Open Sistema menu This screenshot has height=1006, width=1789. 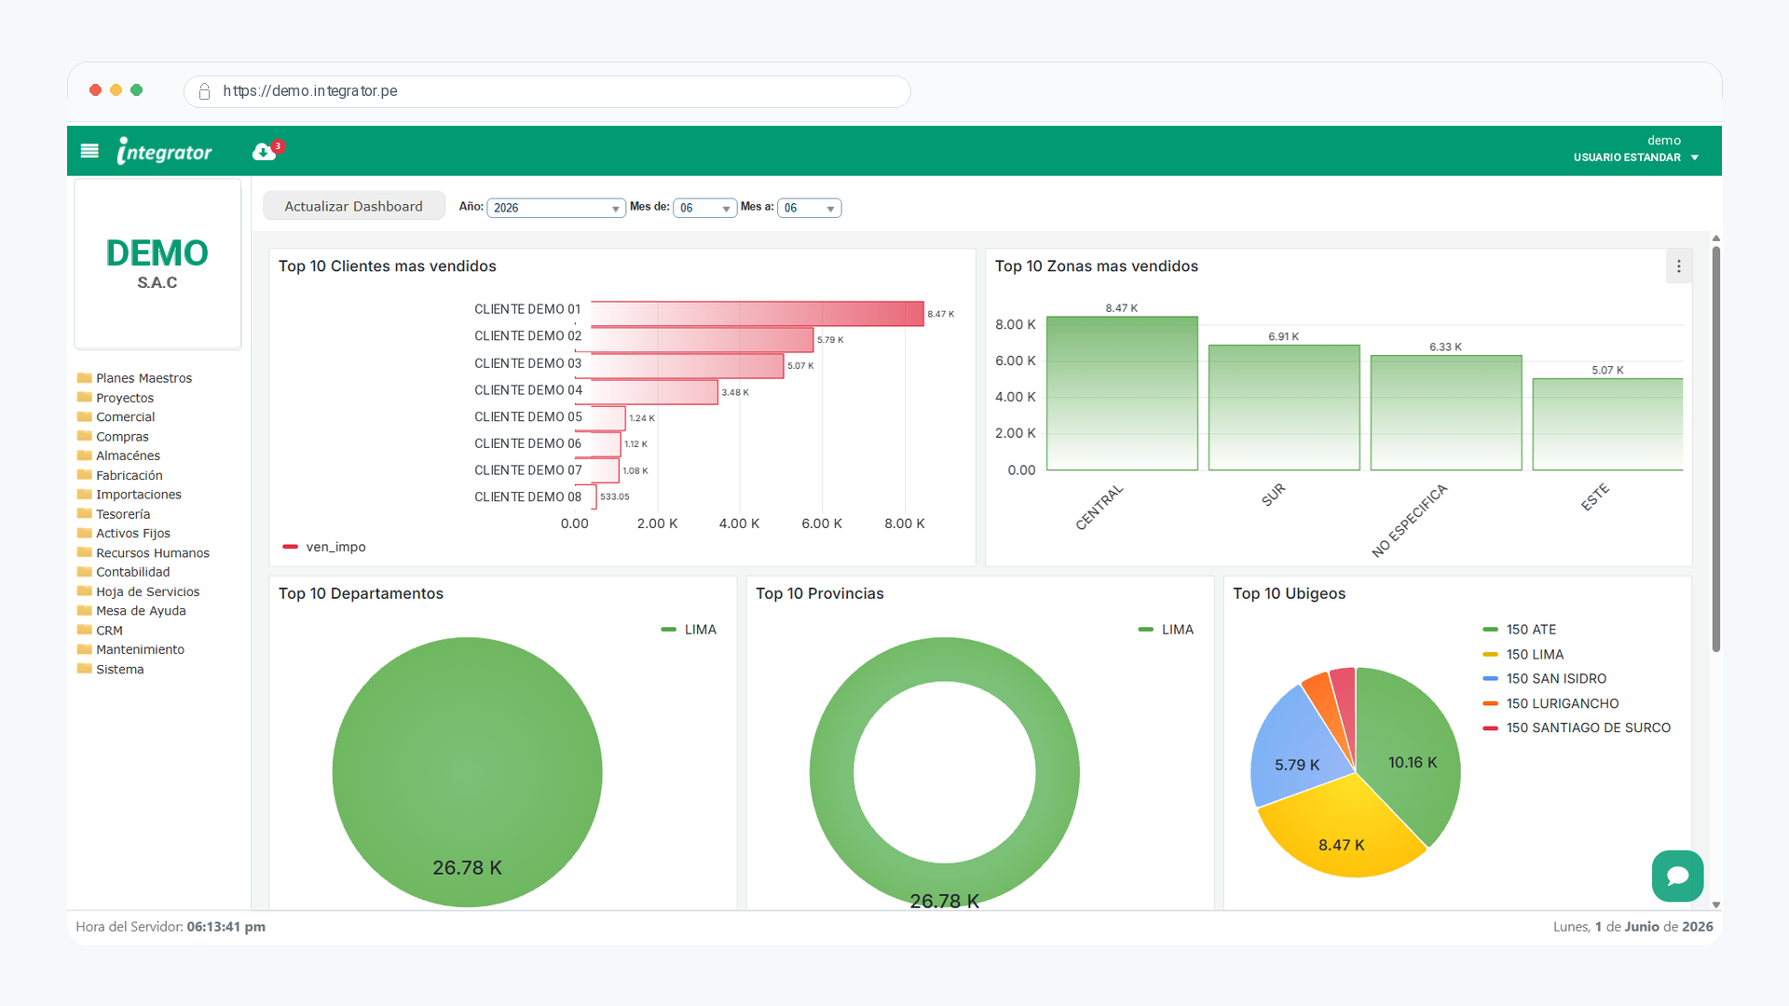click(120, 669)
